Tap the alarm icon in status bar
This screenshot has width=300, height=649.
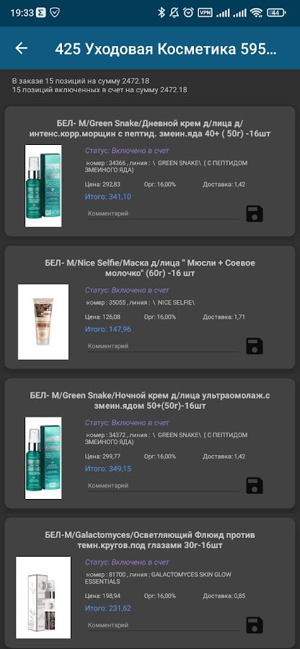[x=188, y=13]
